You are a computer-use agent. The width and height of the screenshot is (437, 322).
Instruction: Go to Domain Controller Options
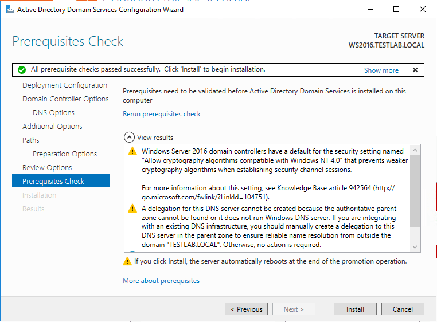coord(65,99)
